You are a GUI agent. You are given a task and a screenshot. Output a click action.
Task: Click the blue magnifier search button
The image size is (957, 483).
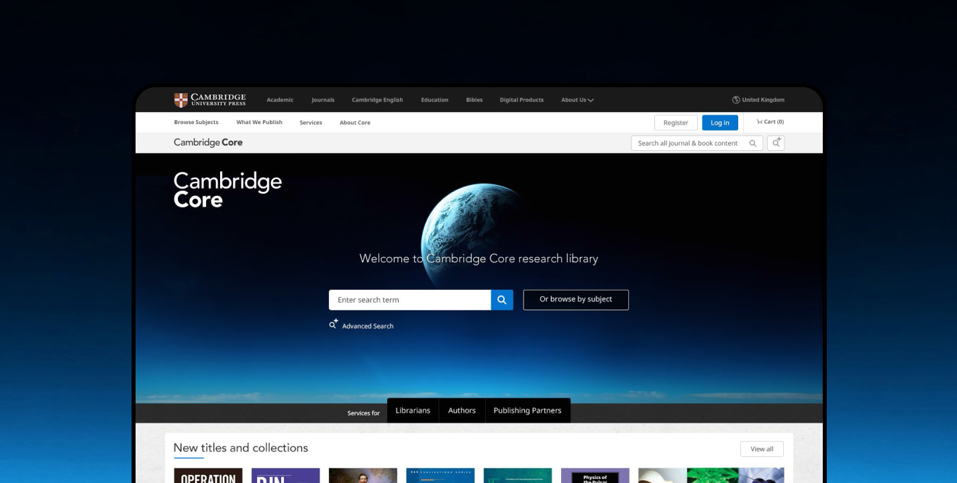click(502, 300)
